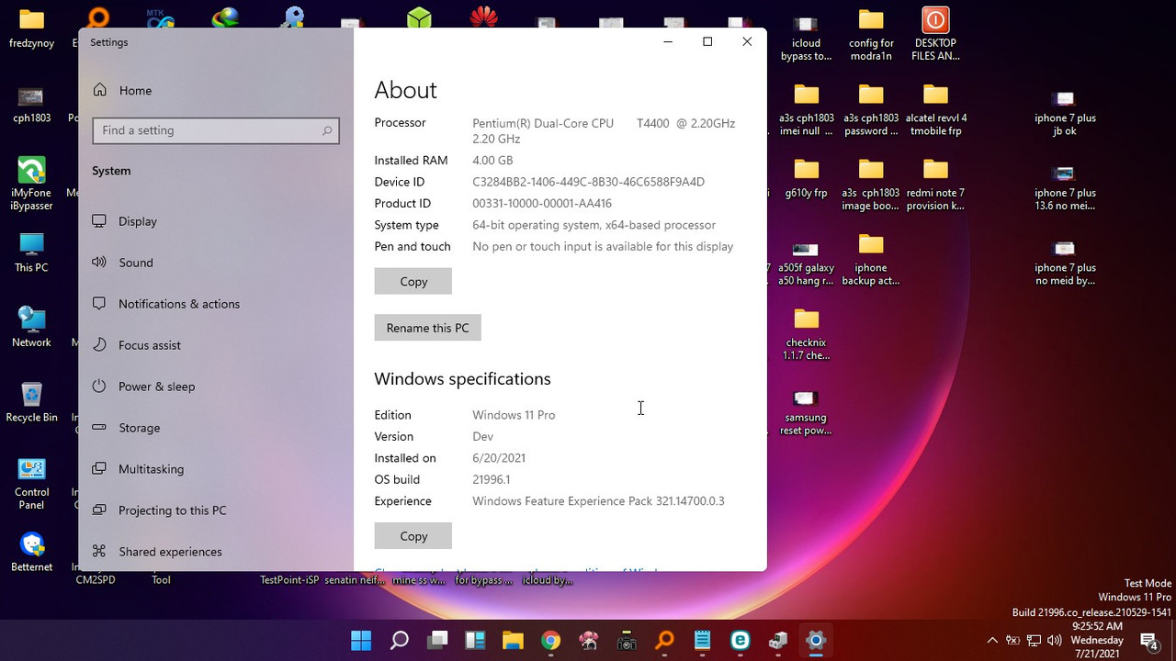Open the ESET app on taskbar
The image size is (1176, 661).
pos(740,640)
